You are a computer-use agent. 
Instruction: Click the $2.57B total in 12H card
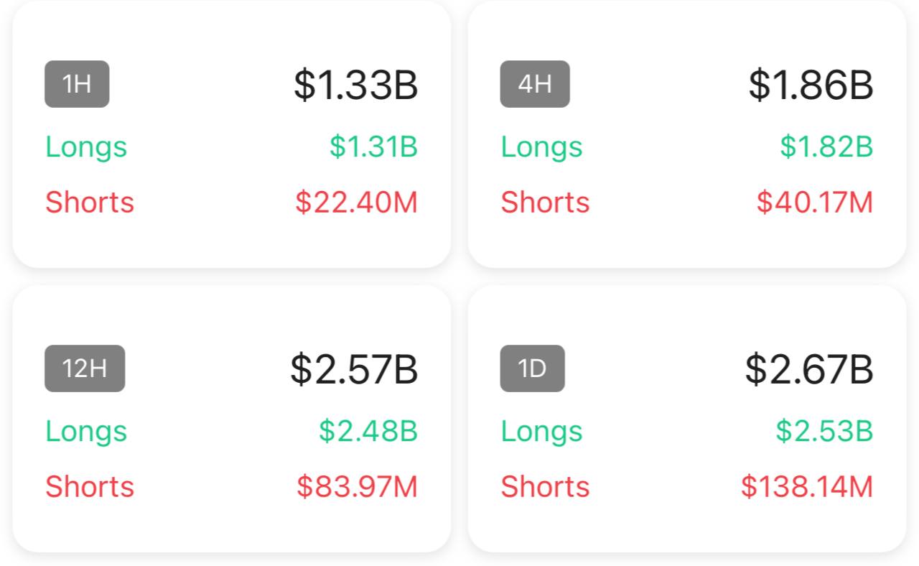click(x=354, y=369)
